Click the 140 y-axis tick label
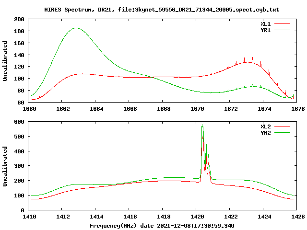Image resolution: width=307 pixels, height=230 pixels. 19,55
